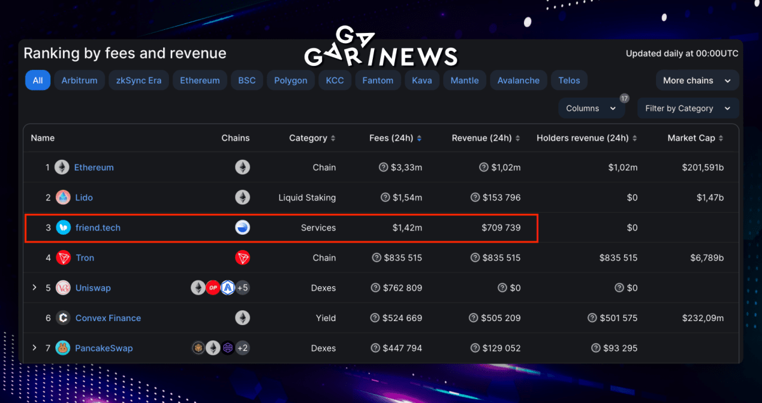Select the Fantom chain filter
Screen dimensions: 762x403
(x=378, y=81)
